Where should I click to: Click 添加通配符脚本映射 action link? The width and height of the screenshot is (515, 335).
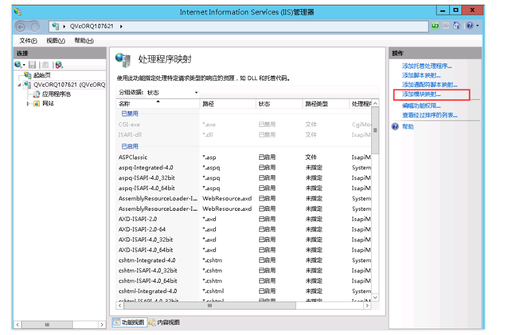pos(429,85)
